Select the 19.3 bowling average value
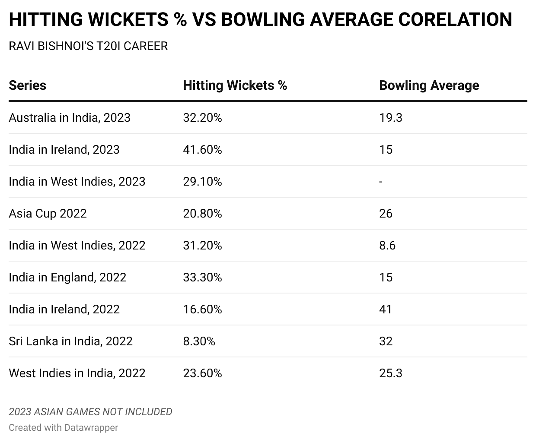 click(x=390, y=118)
